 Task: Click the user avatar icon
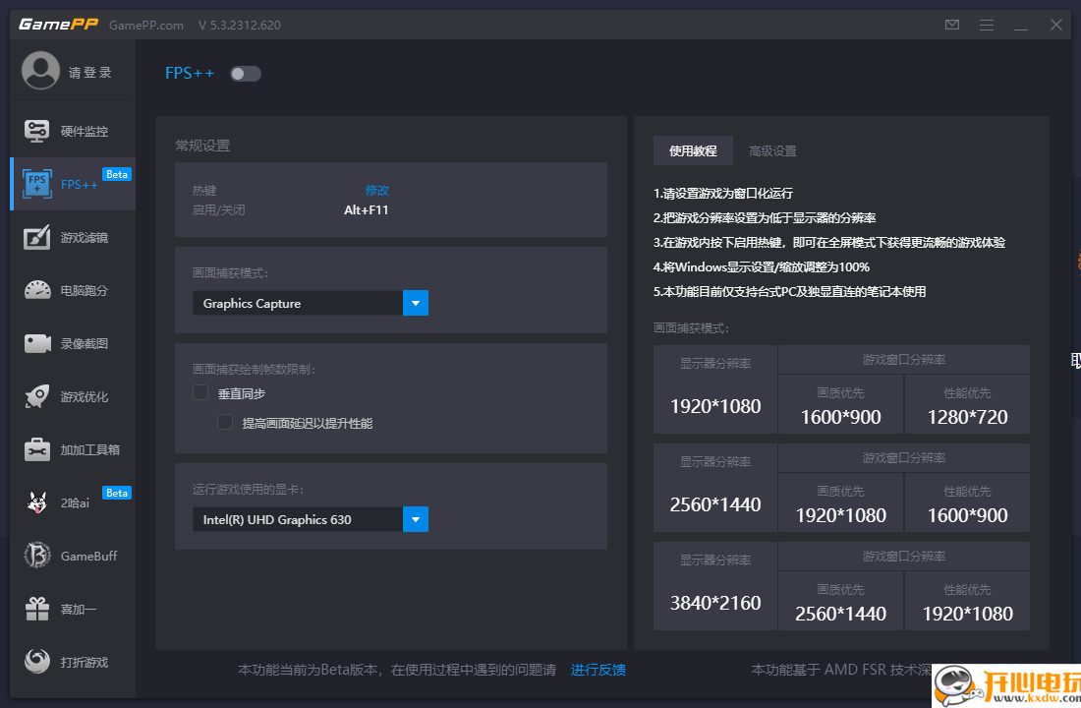[40, 71]
